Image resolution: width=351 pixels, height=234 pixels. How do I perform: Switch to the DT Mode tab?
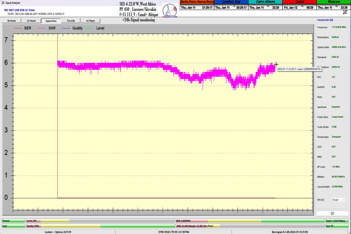tap(31, 21)
